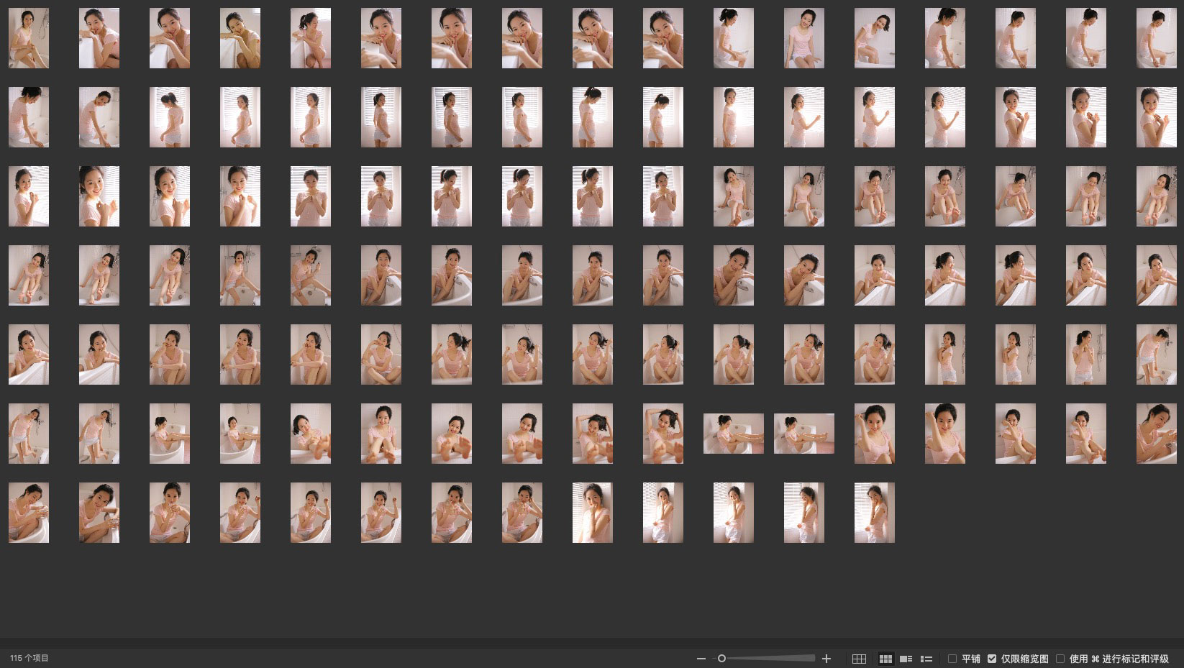Click the thumbnail size slider handle
Image resolution: width=1184 pixels, height=668 pixels.
(x=721, y=659)
